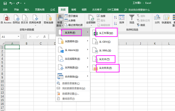
Task: Switch to the 视图 ribbon tab
Action: [84, 10]
